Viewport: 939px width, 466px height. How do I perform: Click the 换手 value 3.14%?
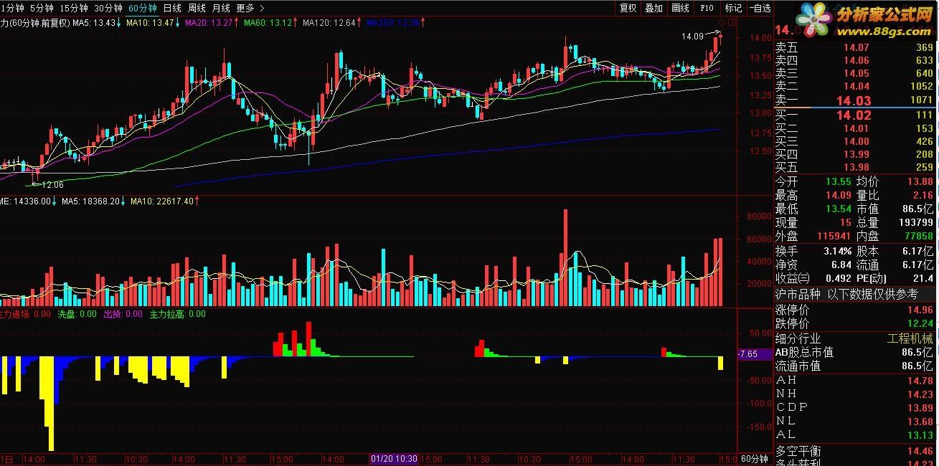pyautogui.click(x=836, y=252)
